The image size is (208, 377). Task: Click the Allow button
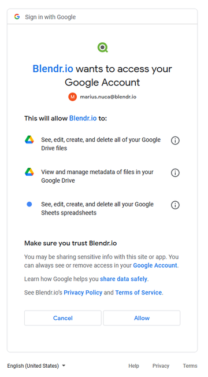(x=142, y=318)
